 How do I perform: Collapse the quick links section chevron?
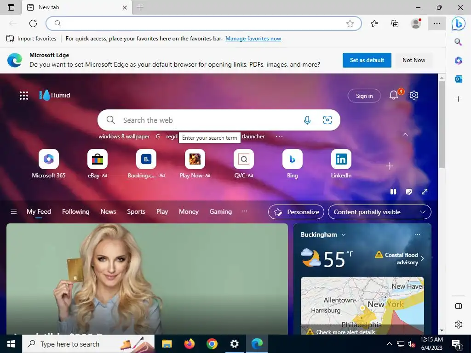pyautogui.click(x=405, y=135)
